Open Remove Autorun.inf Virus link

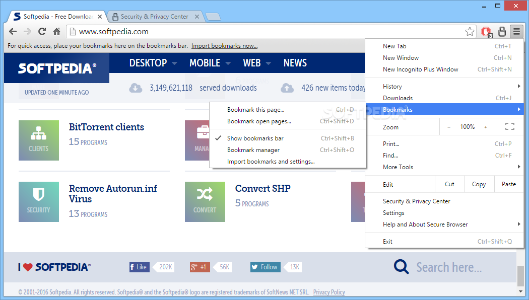tap(113, 193)
